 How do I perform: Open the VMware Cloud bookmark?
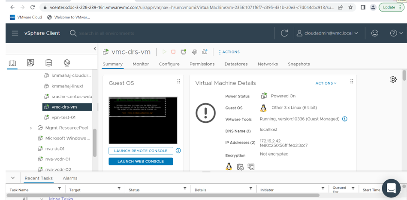pyautogui.click(x=26, y=18)
